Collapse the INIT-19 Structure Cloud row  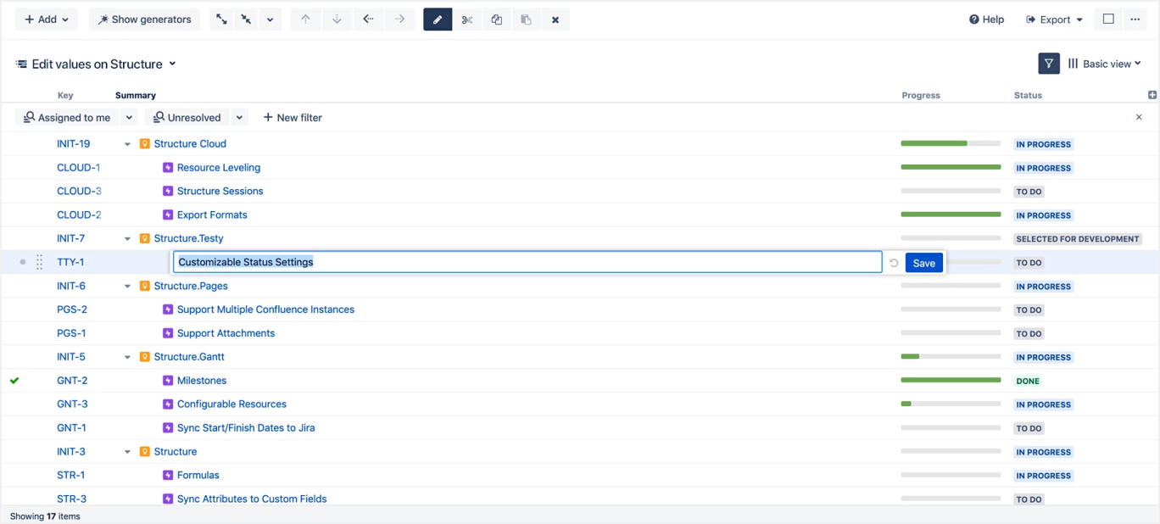click(x=128, y=144)
